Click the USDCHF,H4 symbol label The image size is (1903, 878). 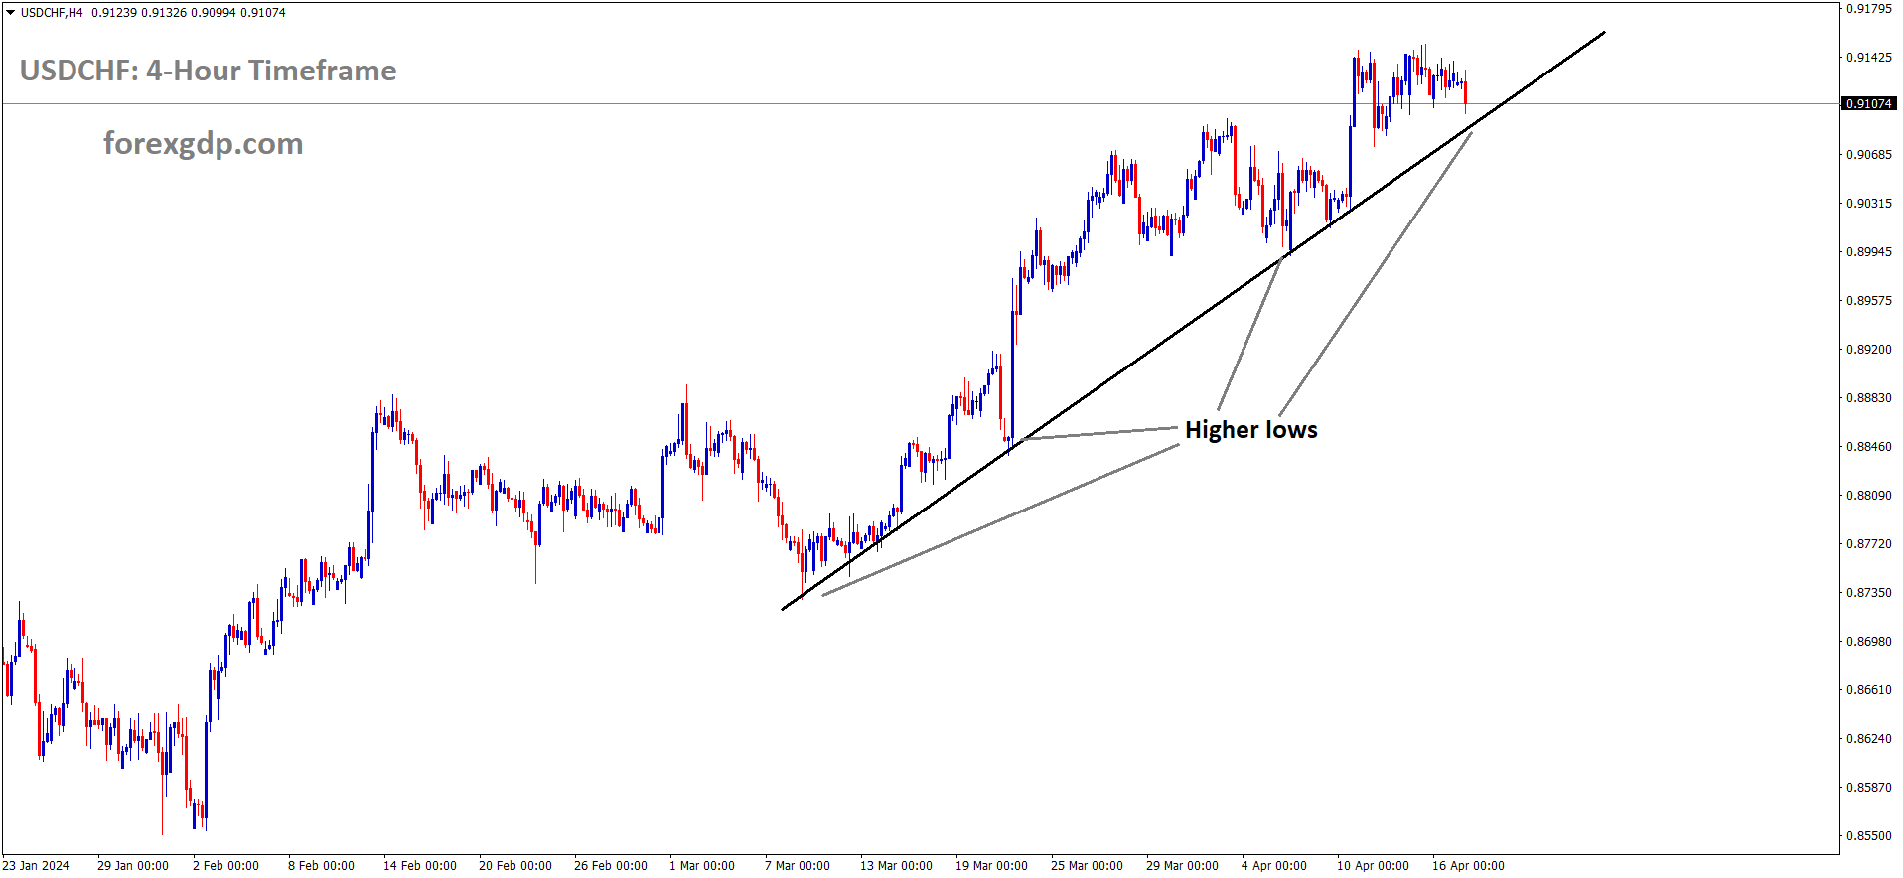click(52, 13)
